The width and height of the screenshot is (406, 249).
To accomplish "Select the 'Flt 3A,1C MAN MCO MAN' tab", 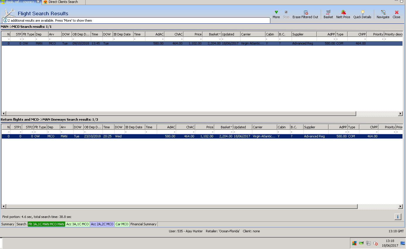I will 46,224.
